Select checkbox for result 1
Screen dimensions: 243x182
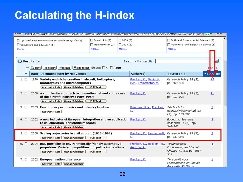(26, 79)
